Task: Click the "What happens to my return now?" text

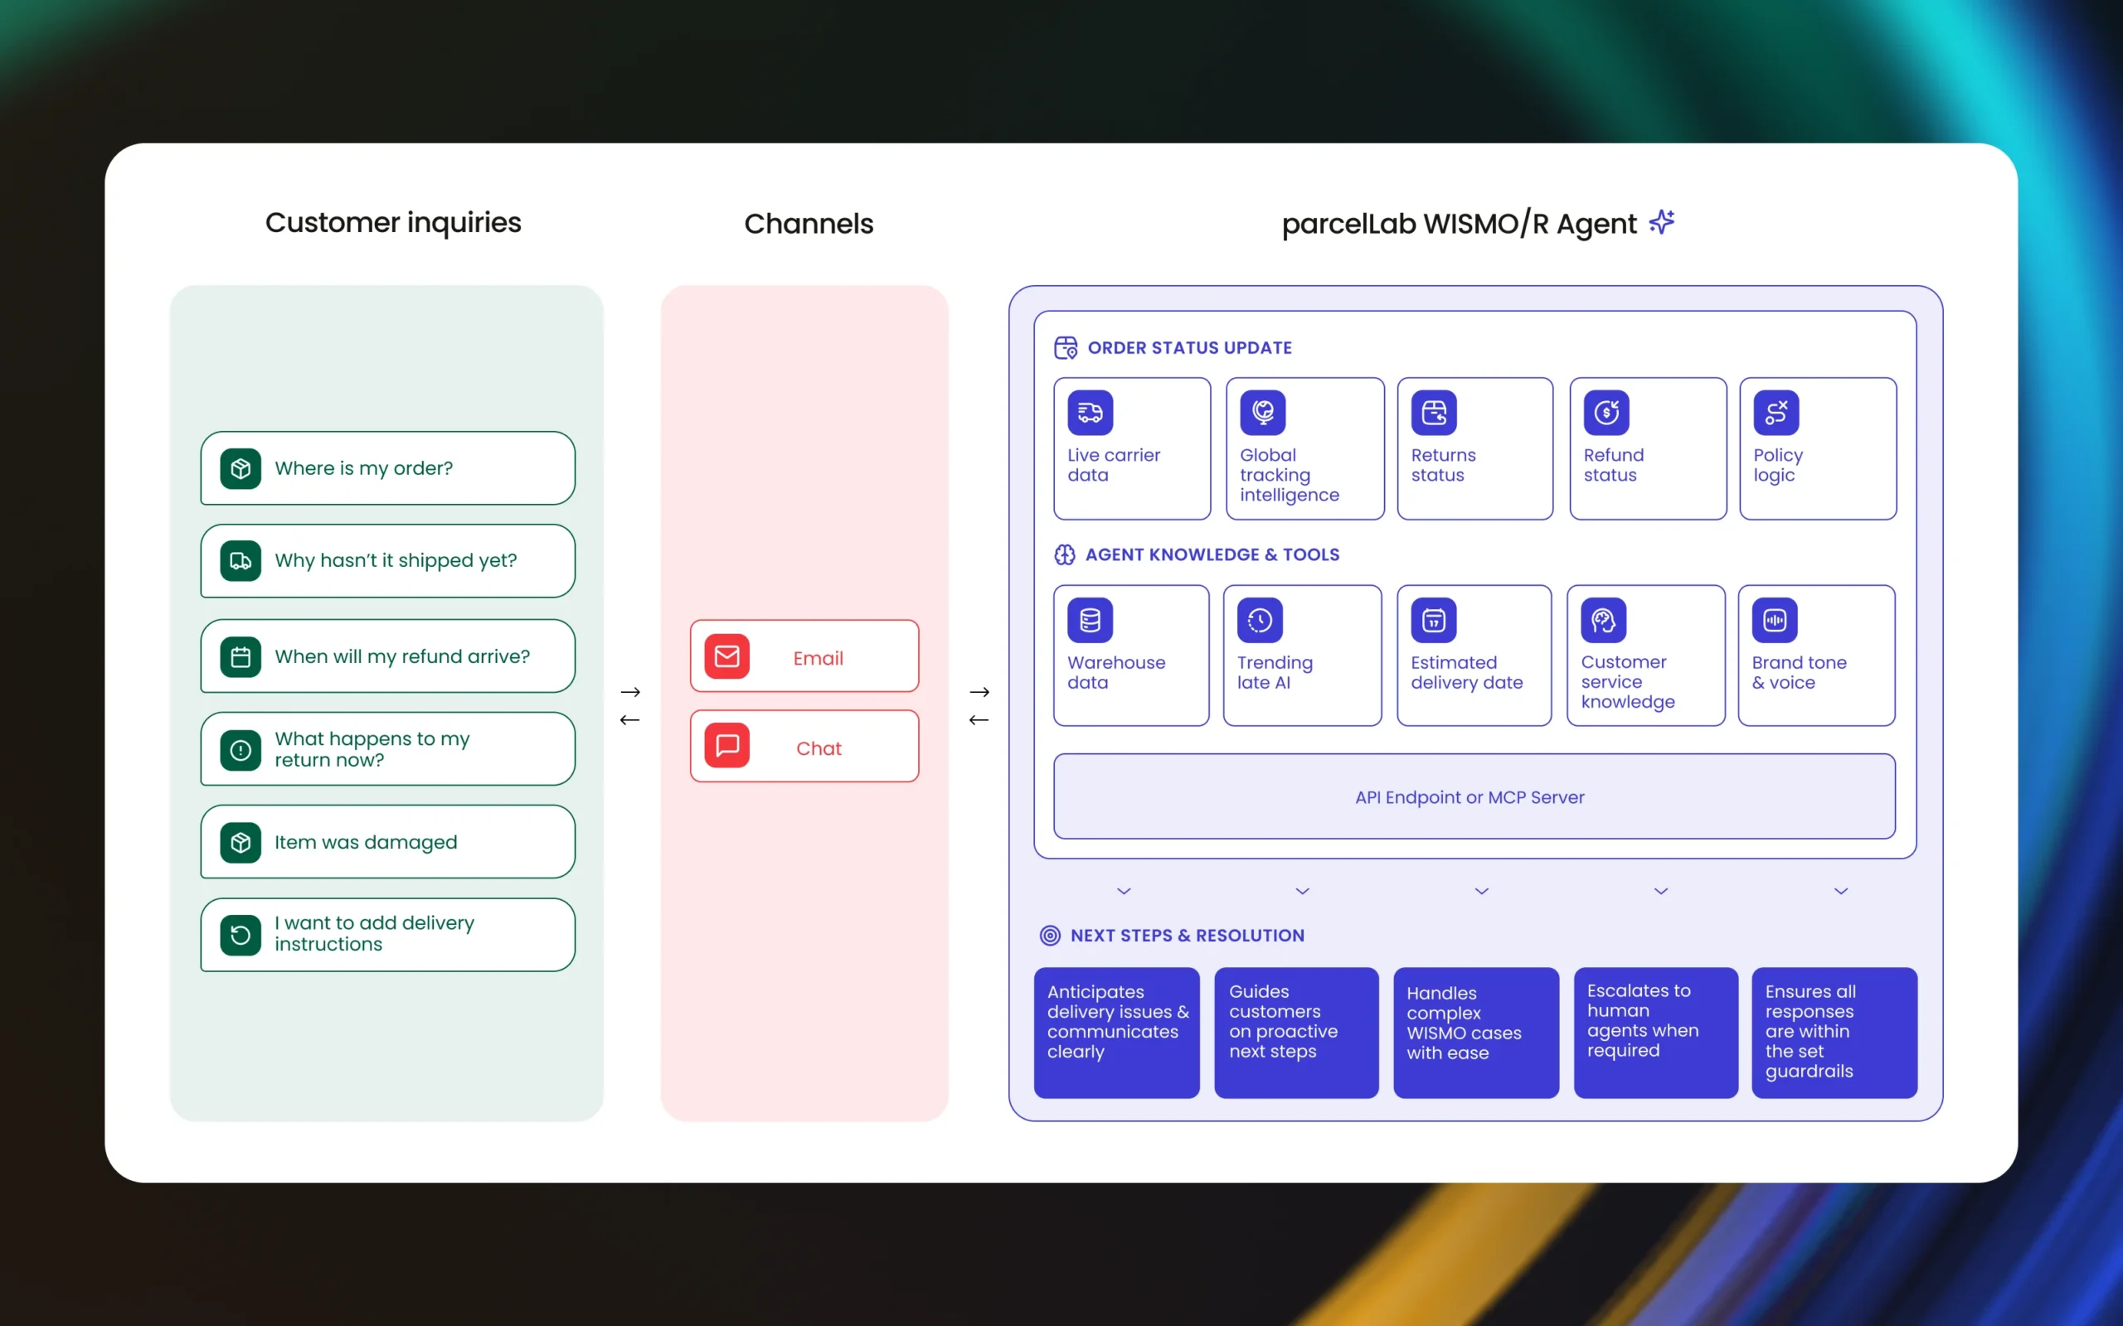Action: pyautogui.click(x=372, y=749)
